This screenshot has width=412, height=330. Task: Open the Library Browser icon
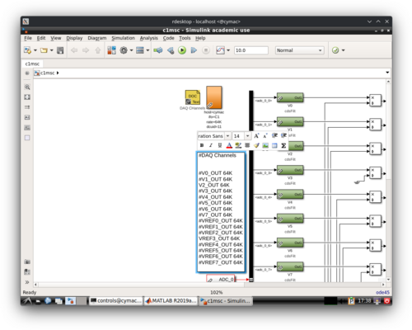[x=111, y=50]
